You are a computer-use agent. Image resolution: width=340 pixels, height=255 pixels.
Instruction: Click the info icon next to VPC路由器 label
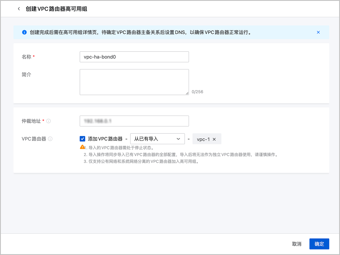(50, 139)
